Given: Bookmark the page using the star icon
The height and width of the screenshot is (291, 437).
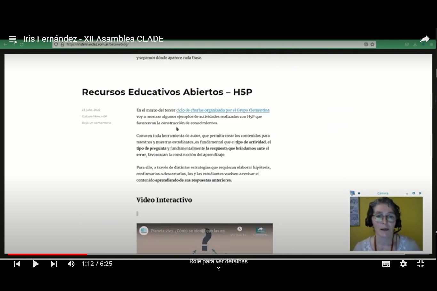Looking at the screenshot, I should 372,44.
